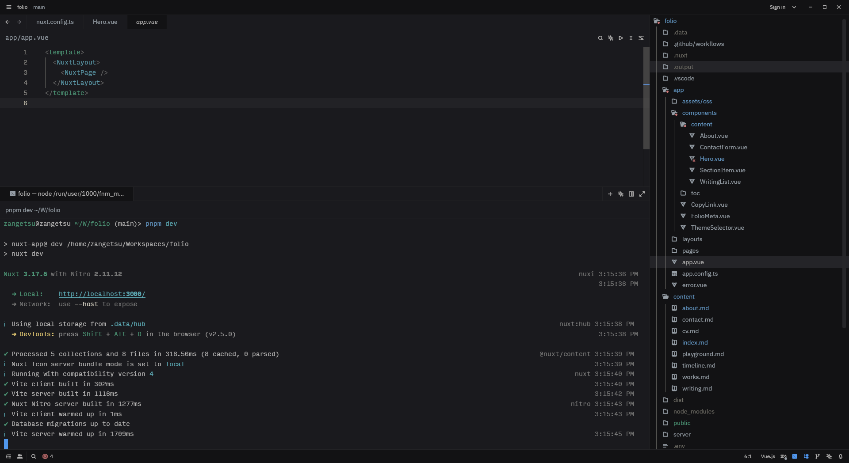Go forward with the right arrow

pos(19,22)
